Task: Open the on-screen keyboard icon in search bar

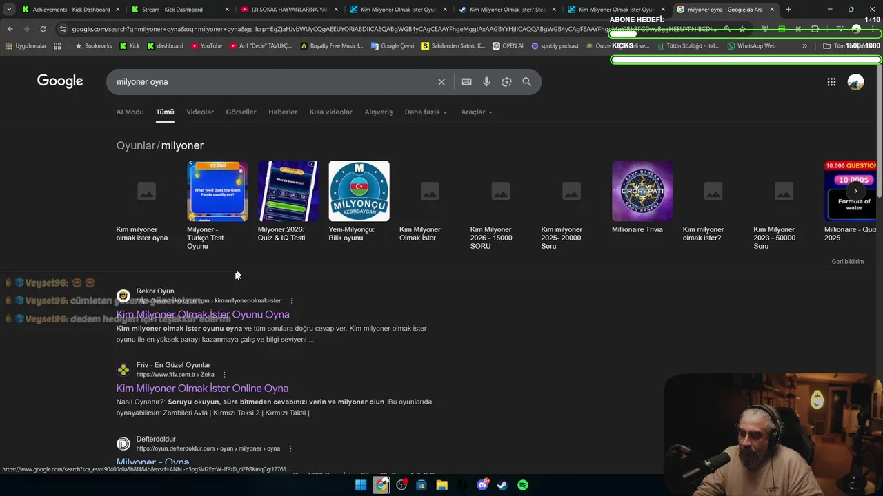Action: pos(466,82)
